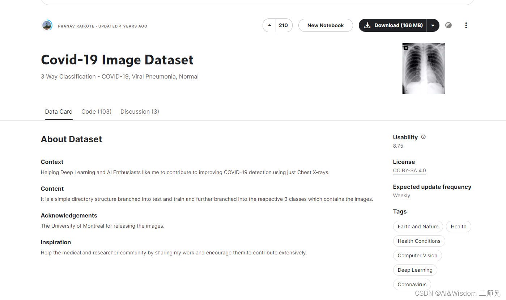The image size is (506, 300).
Task: Click the About Dataset heading
Action: (x=71, y=139)
